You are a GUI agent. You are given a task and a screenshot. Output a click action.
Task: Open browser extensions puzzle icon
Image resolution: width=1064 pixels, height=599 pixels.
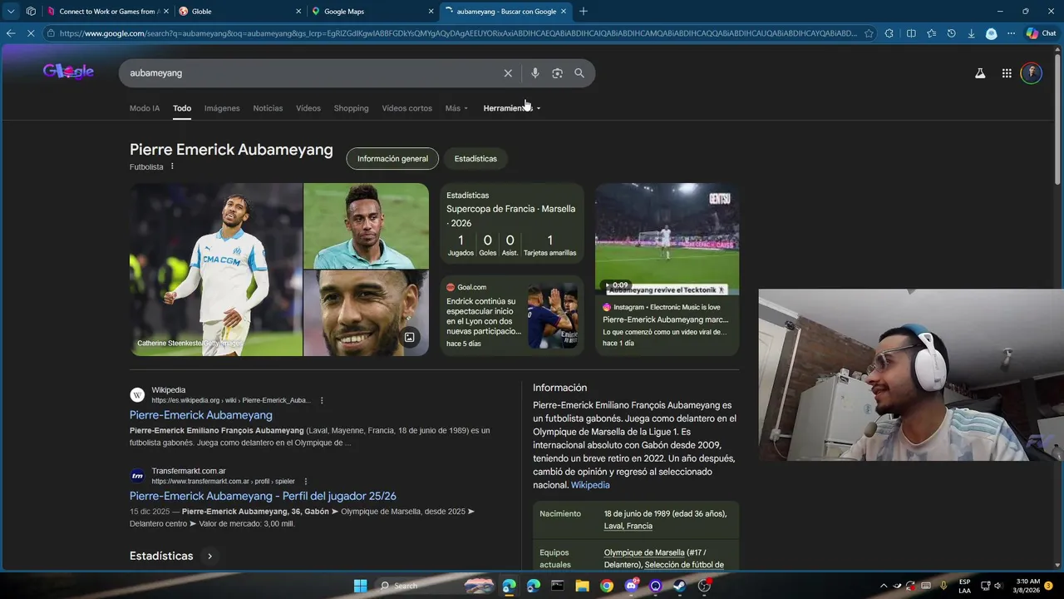(x=889, y=33)
